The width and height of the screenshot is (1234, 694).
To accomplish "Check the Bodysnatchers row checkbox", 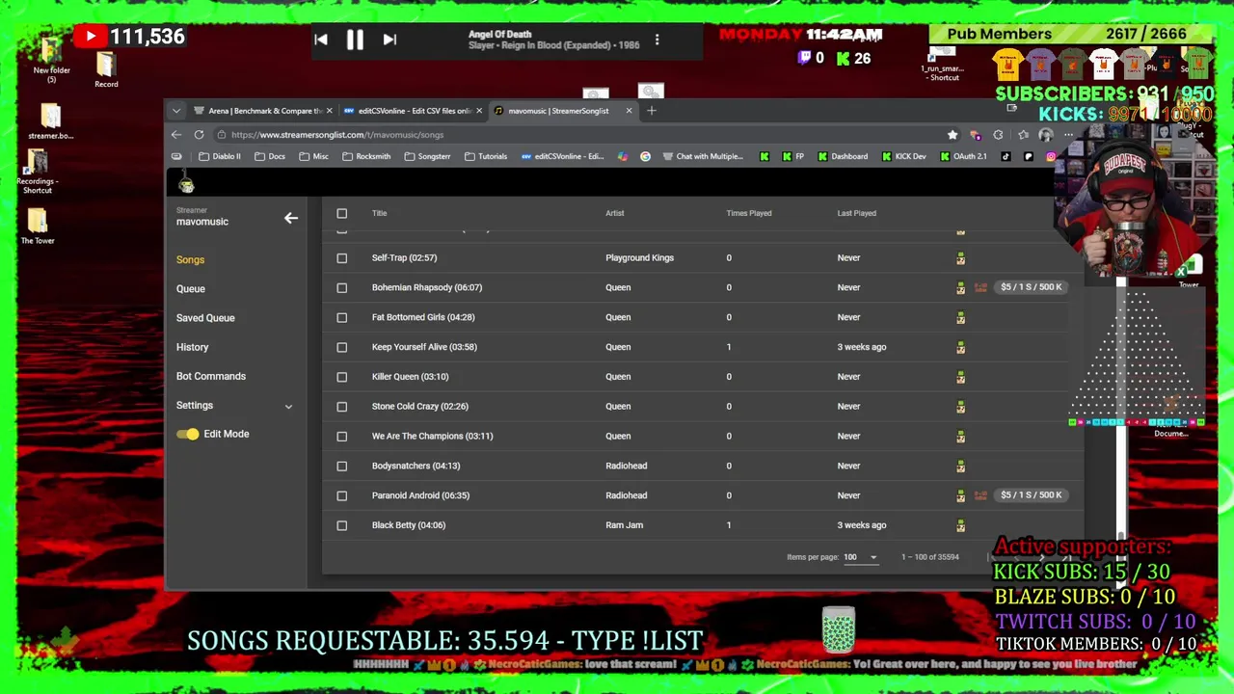I will [341, 467].
